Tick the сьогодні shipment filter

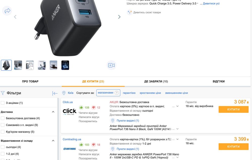(x=3, y=147)
